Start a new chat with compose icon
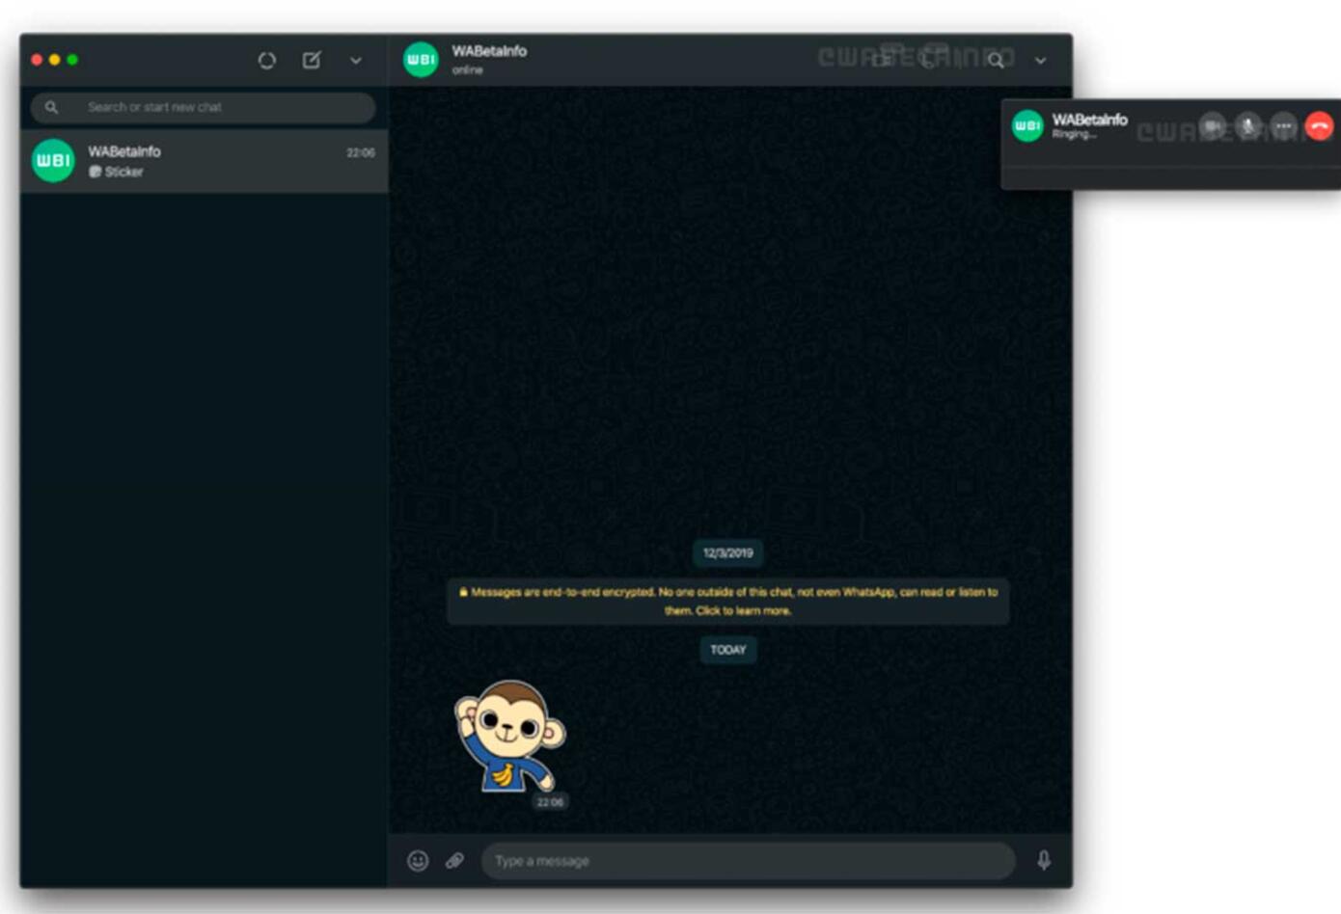 (312, 60)
